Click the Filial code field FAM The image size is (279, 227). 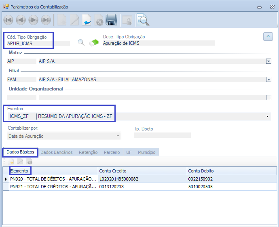(x=21, y=80)
